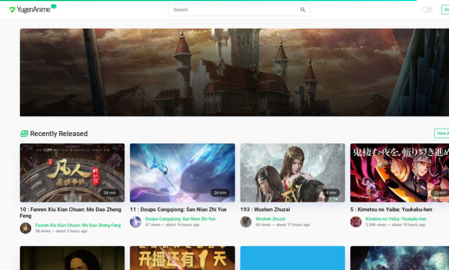Click title '10 : Fanren Xiu Xian Chuan: Mo Dao Zheng Feng'
449x270 pixels.
click(71, 213)
